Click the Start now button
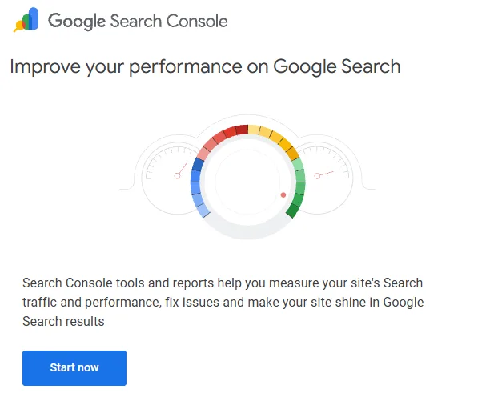 [74, 368]
